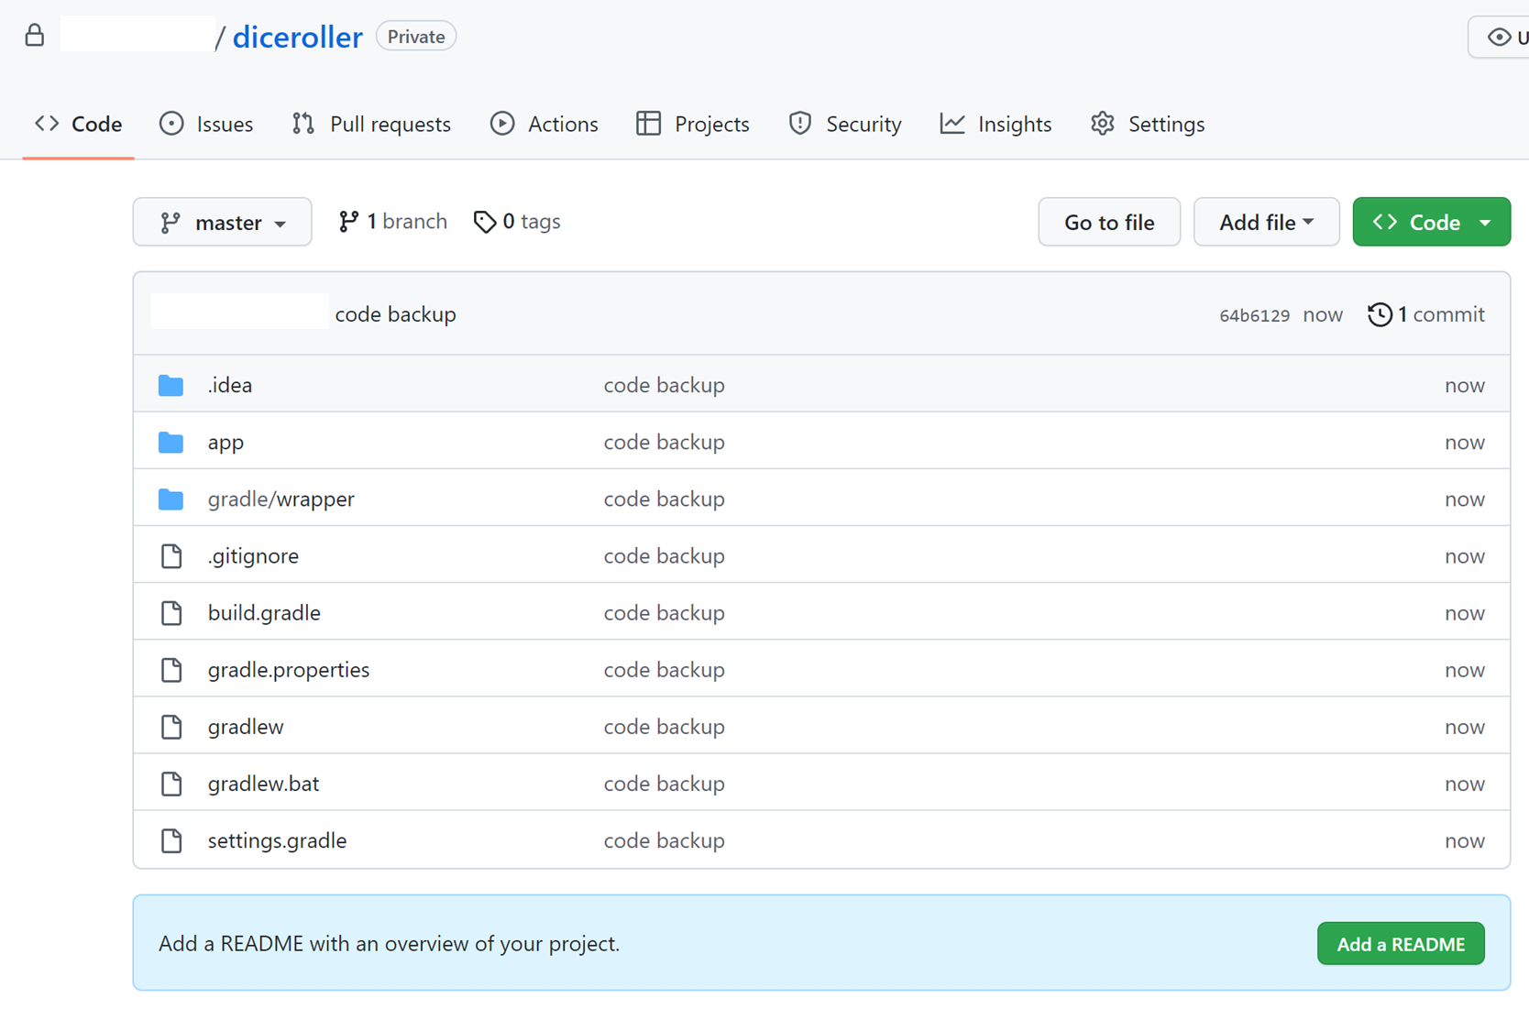Open 'code backup' commit message in .gitignore row

click(x=665, y=555)
